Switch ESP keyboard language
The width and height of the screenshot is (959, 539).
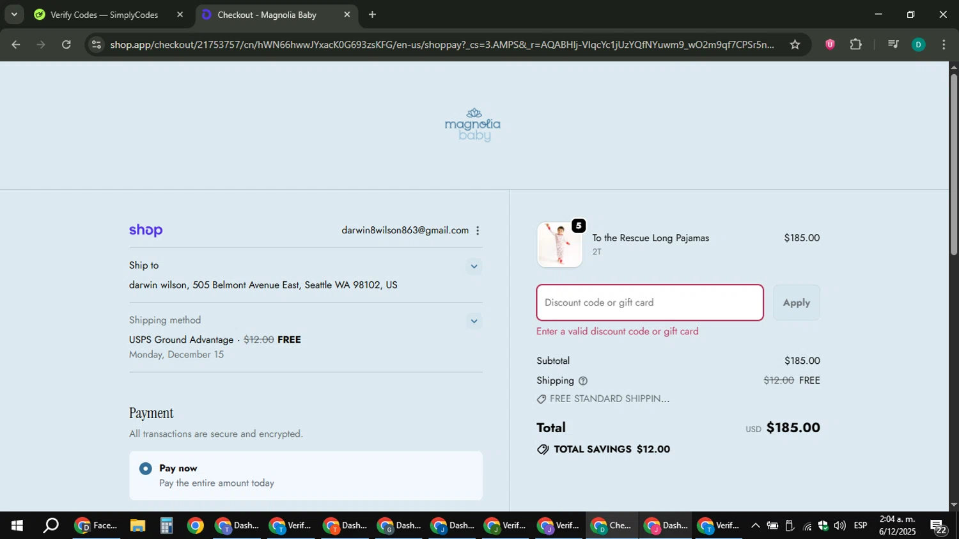point(861,526)
